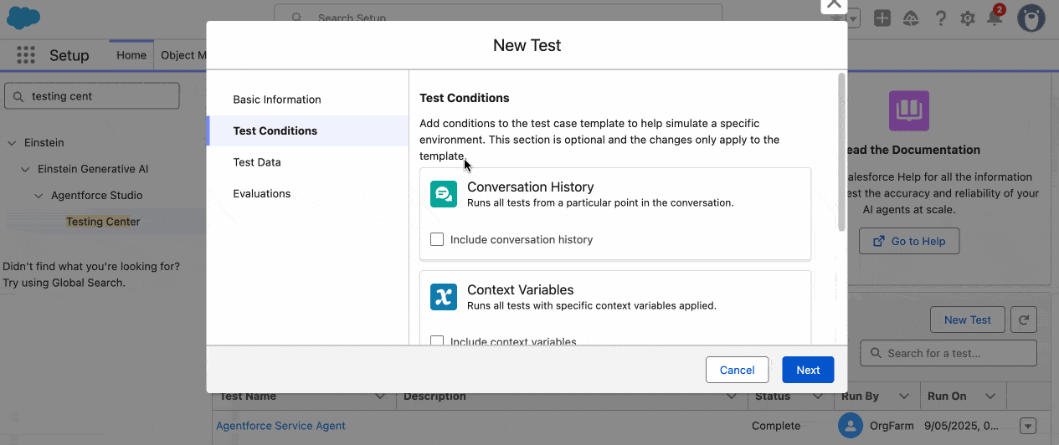The image size is (1059, 445).
Task: Click the Read the Documentation book icon
Action: 909,110
